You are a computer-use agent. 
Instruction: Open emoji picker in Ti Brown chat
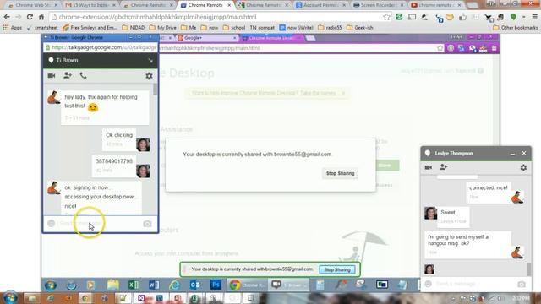(x=52, y=223)
